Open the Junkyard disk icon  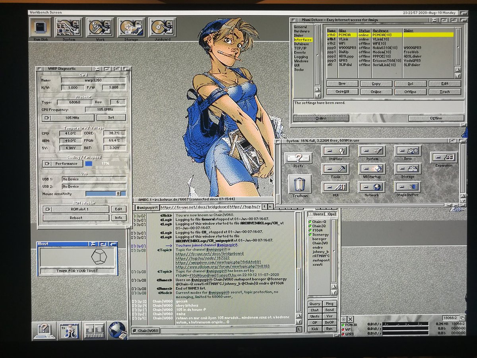click(162, 27)
